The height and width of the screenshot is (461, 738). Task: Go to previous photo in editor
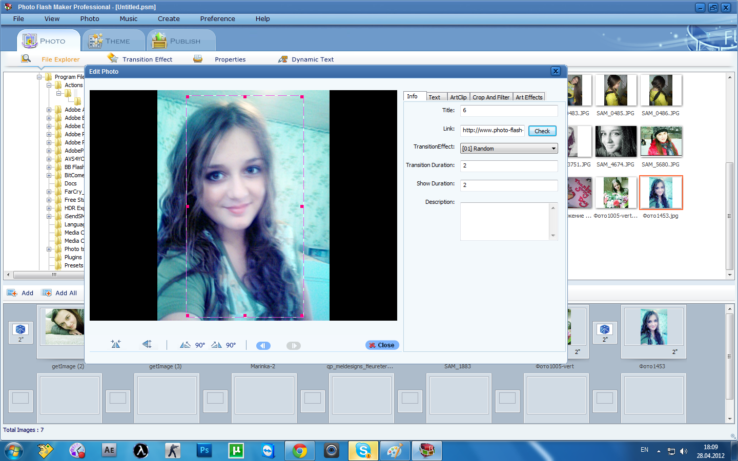pos(263,346)
